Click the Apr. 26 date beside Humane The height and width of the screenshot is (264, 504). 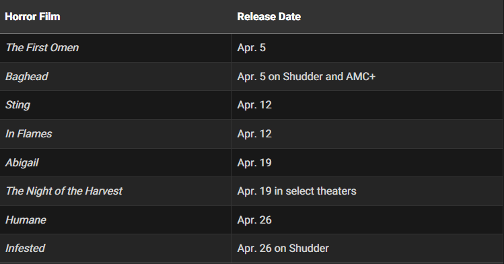tap(254, 220)
